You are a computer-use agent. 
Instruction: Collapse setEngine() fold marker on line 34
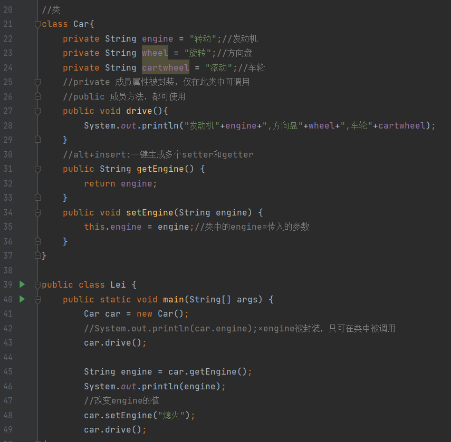(x=37, y=213)
